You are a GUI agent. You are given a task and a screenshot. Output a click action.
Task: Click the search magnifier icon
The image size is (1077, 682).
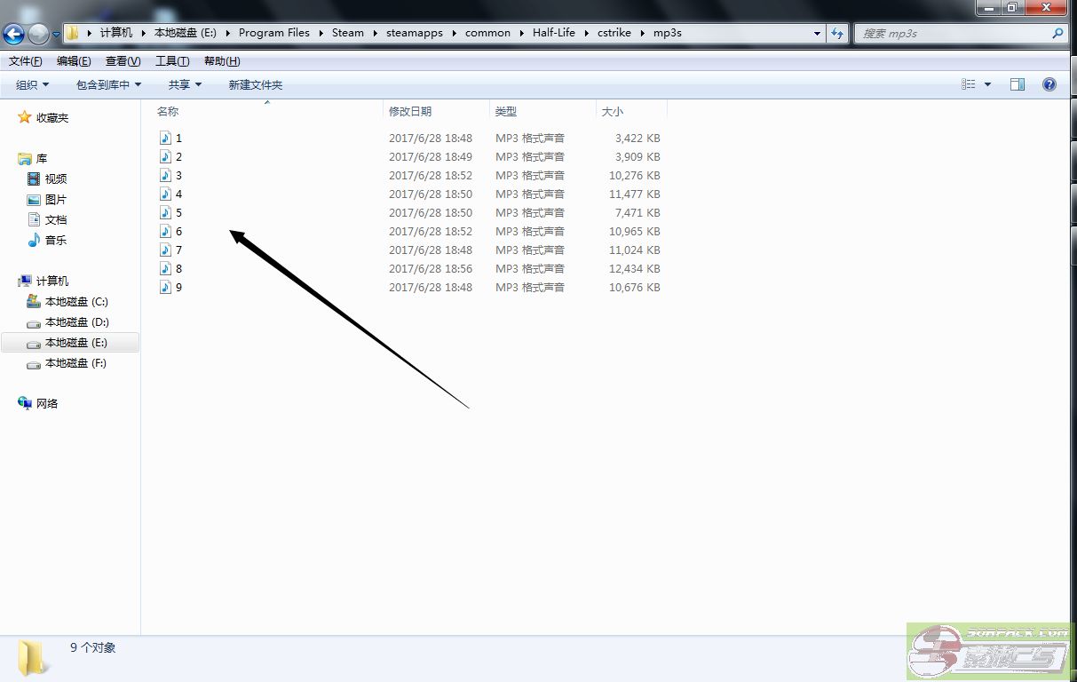pos(1057,33)
